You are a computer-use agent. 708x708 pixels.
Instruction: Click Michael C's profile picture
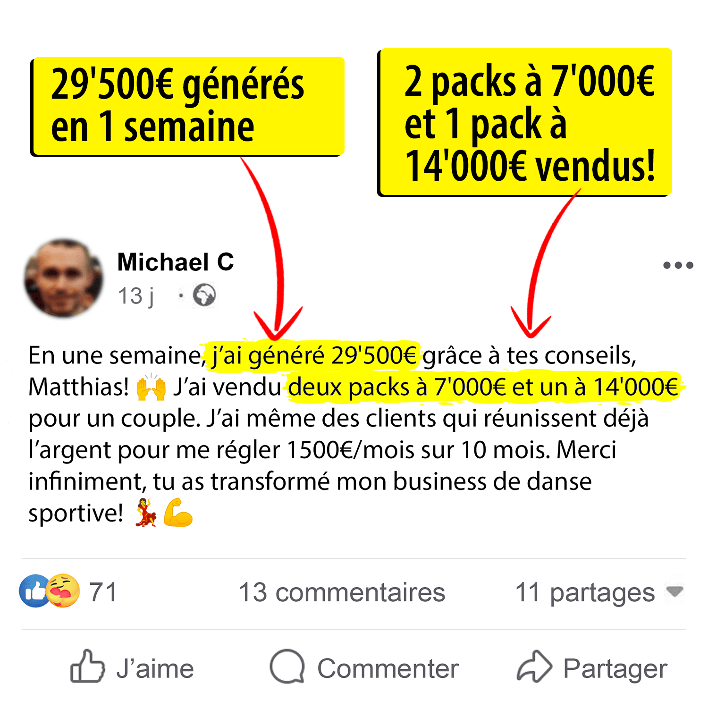(63, 278)
